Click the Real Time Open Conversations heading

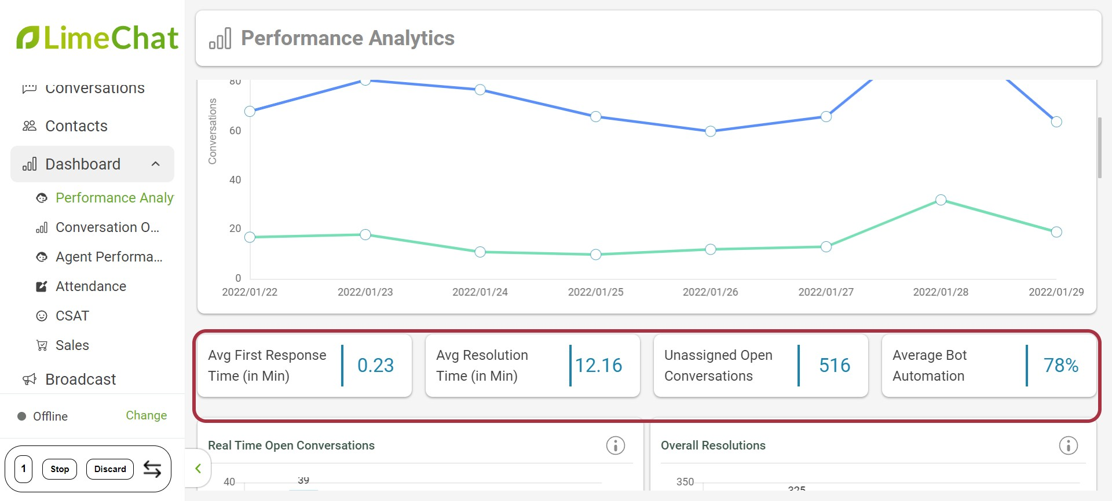pos(291,445)
